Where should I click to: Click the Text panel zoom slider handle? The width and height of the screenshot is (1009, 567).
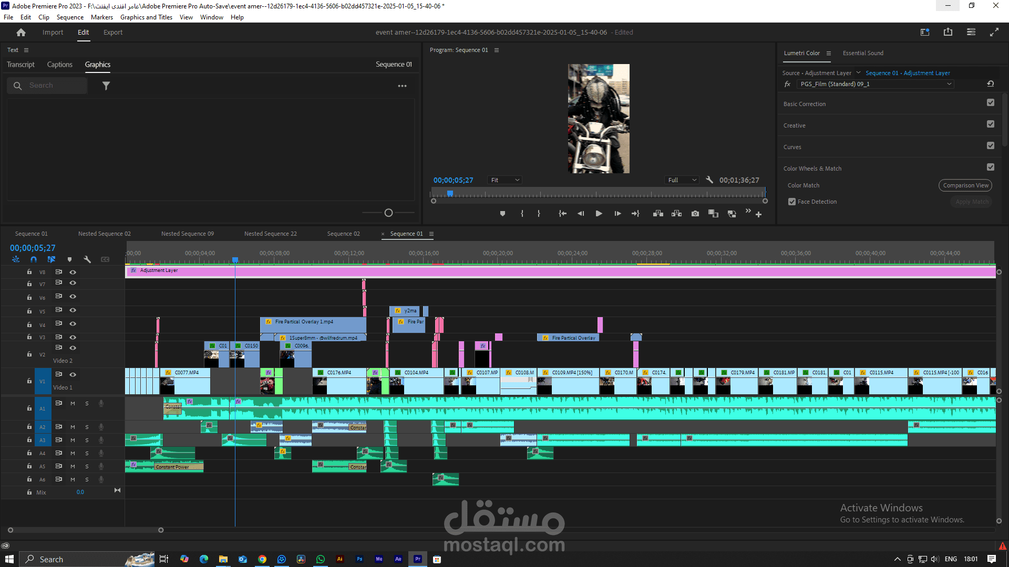pyautogui.click(x=388, y=213)
